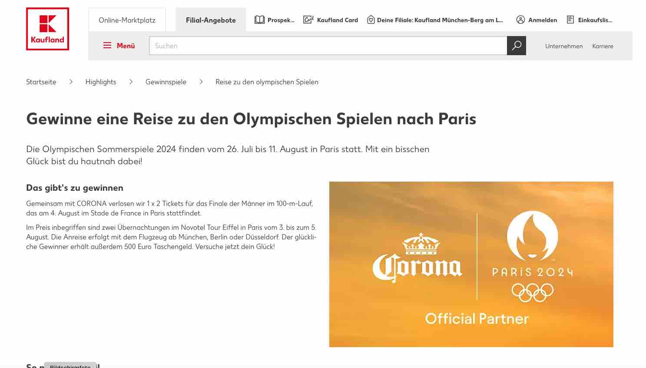Screen dimensions: 646x368
Task: Go to Startseite breadcrumb
Action: pyautogui.click(x=41, y=82)
